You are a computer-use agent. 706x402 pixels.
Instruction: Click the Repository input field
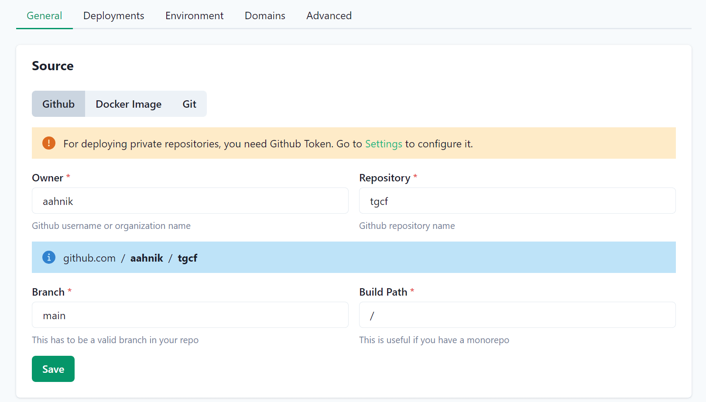(518, 201)
